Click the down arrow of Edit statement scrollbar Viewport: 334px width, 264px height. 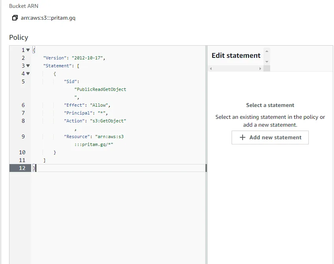coord(267,62)
